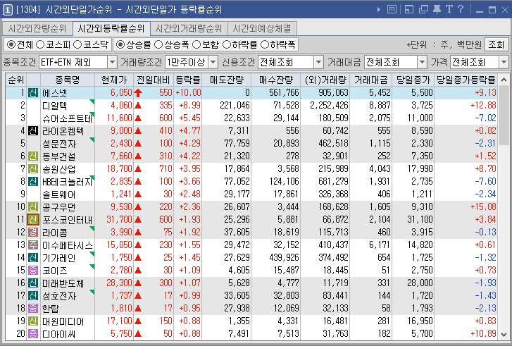The width and height of the screenshot is (512, 346).
Task: Click the 종목명 column header
Action: (x=68, y=80)
